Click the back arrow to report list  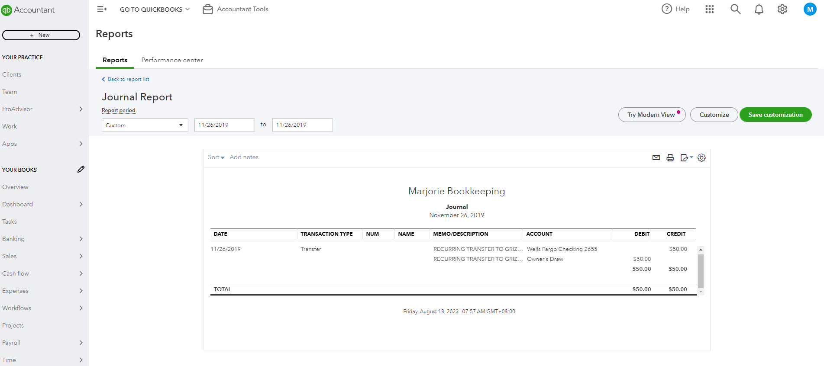pyautogui.click(x=103, y=79)
